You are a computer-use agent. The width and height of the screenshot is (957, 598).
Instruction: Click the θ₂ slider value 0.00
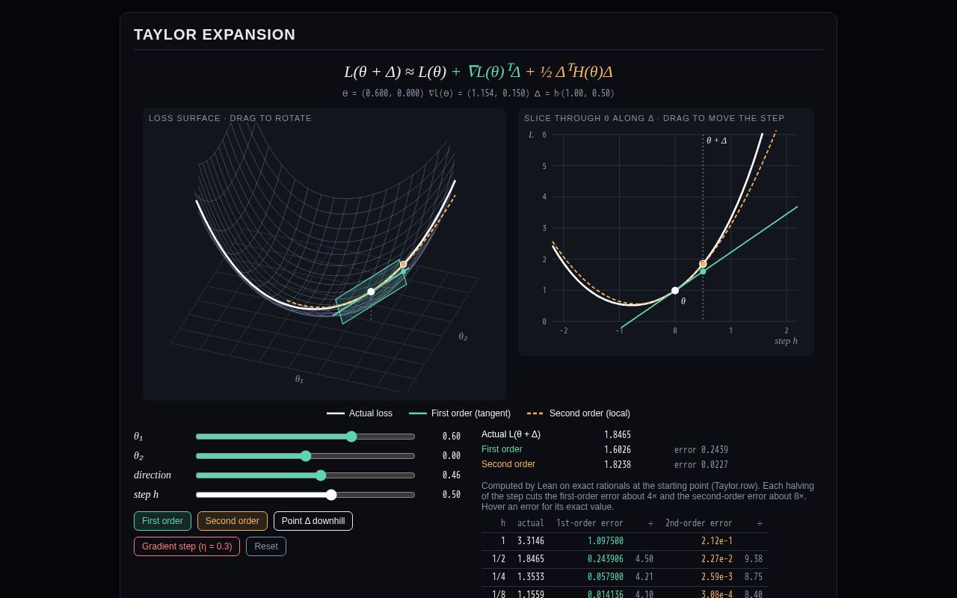click(452, 456)
